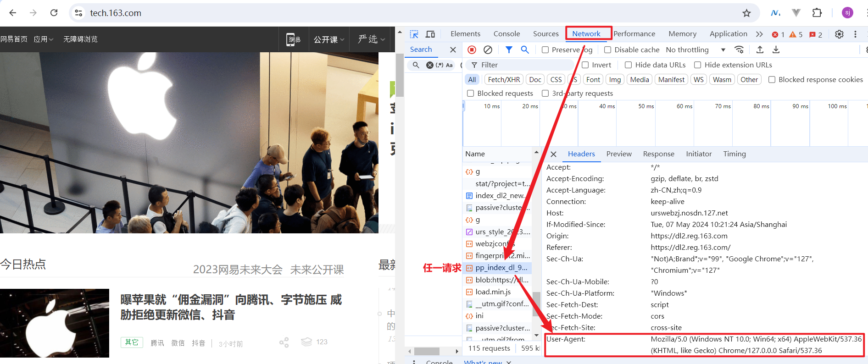The width and height of the screenshot is (868, 364).
Task: Import HAR file upload icon
Action: (760, 50)
